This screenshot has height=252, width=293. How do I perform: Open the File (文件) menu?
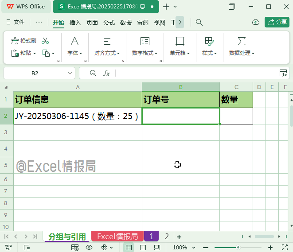tap(16, 22)
